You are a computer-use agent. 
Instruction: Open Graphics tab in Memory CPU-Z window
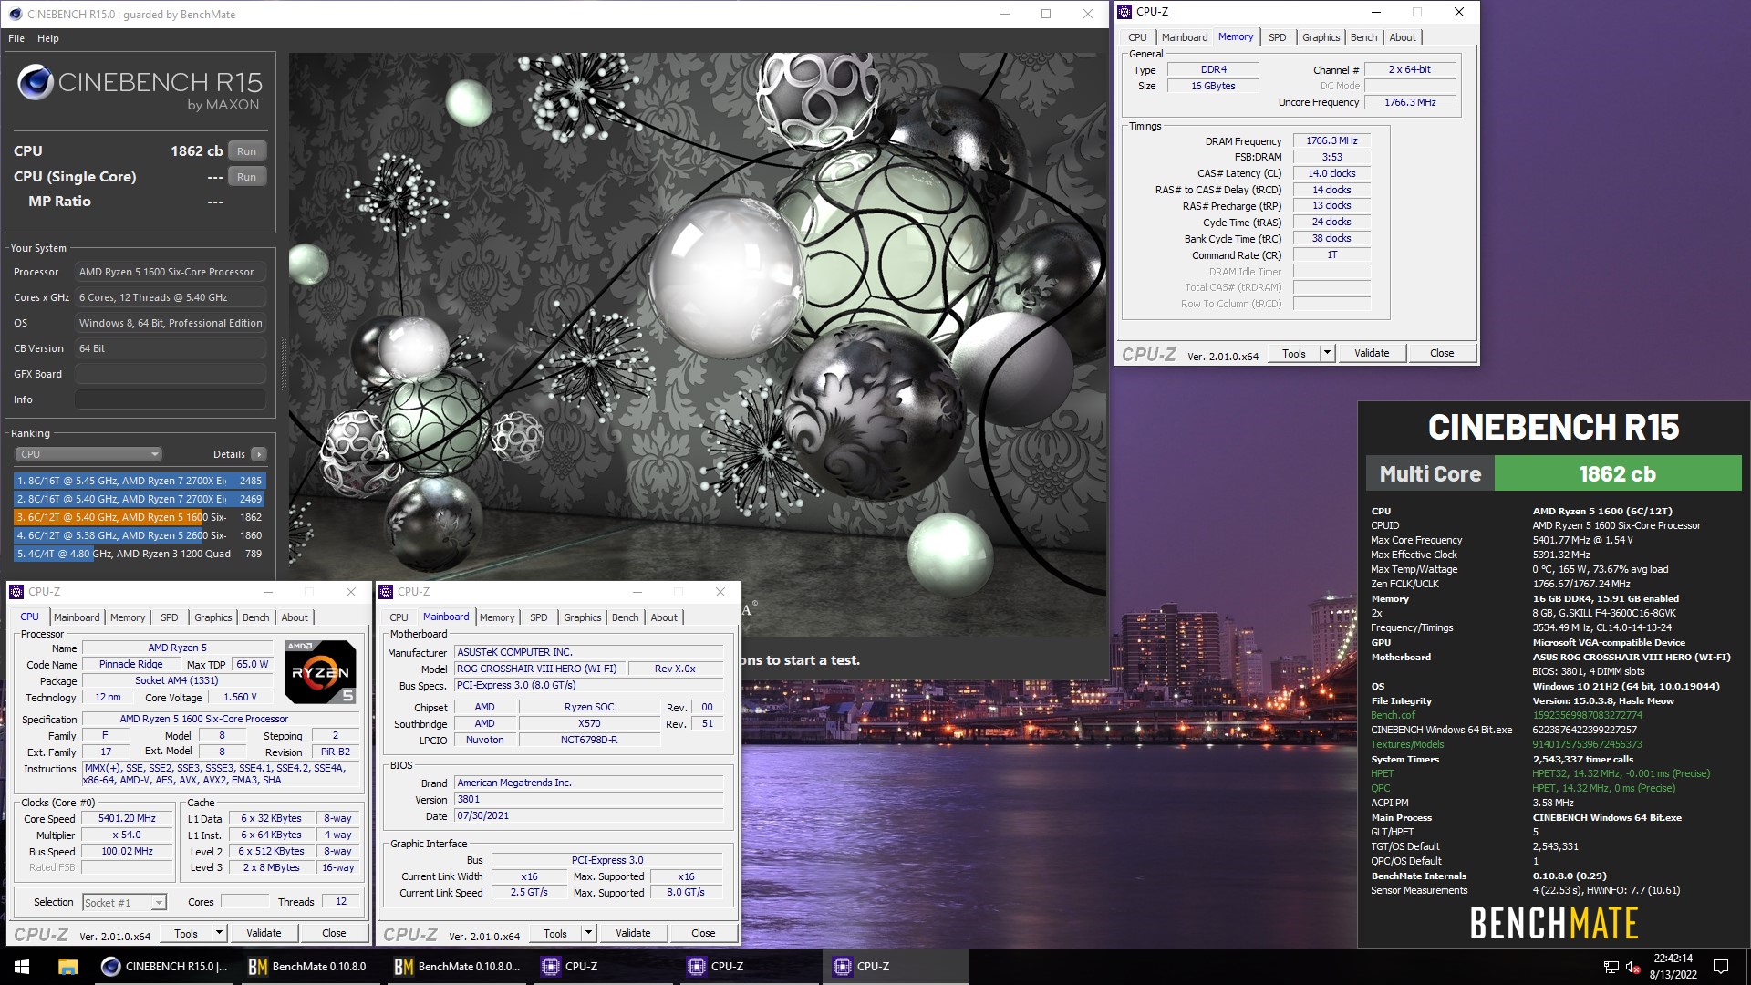1321,37
